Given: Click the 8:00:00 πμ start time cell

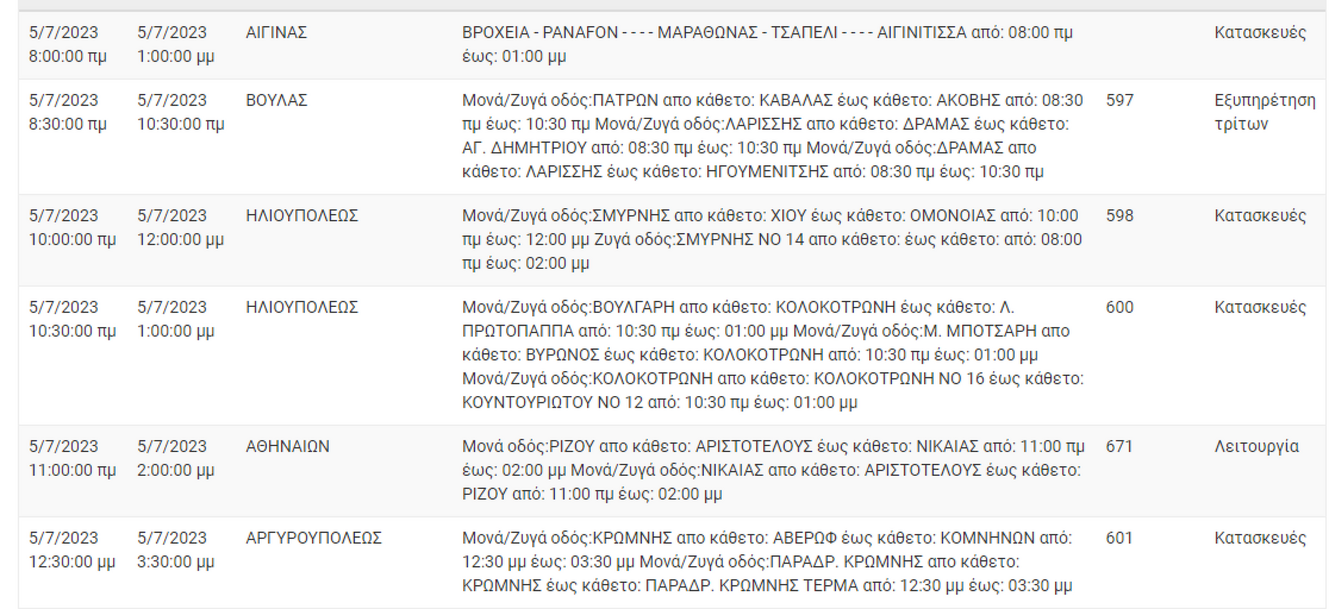Looking at the screenshot, I should [67, 56].
